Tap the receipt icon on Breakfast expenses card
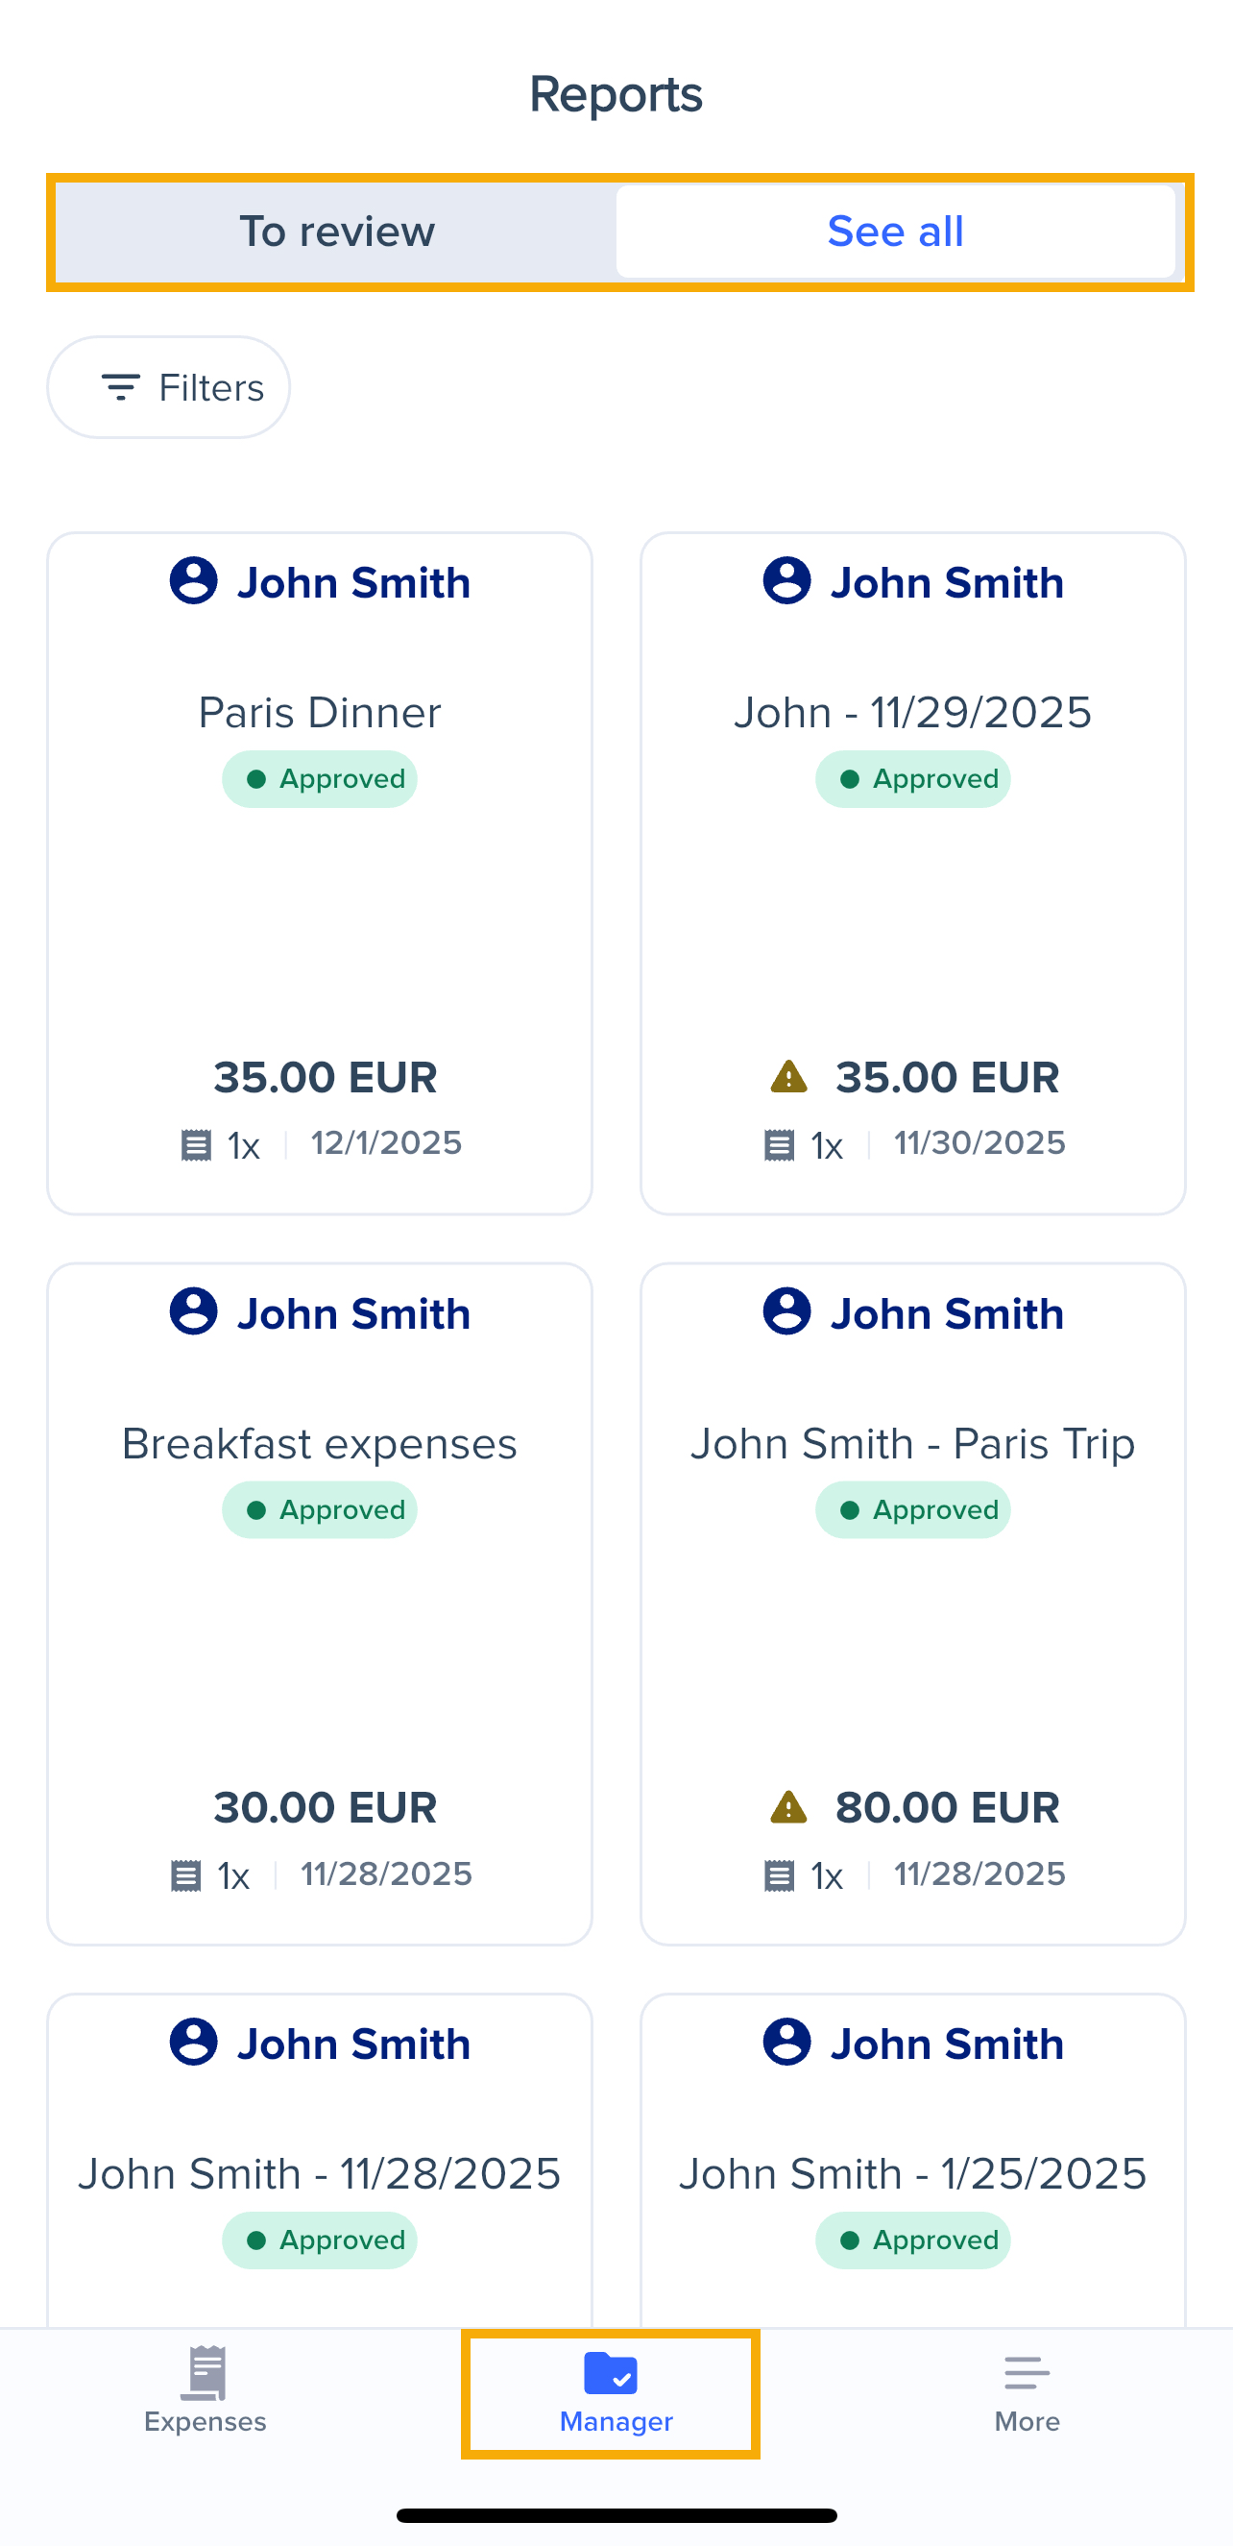This screenshot has width=1233, height=2546. (185, 1874)
